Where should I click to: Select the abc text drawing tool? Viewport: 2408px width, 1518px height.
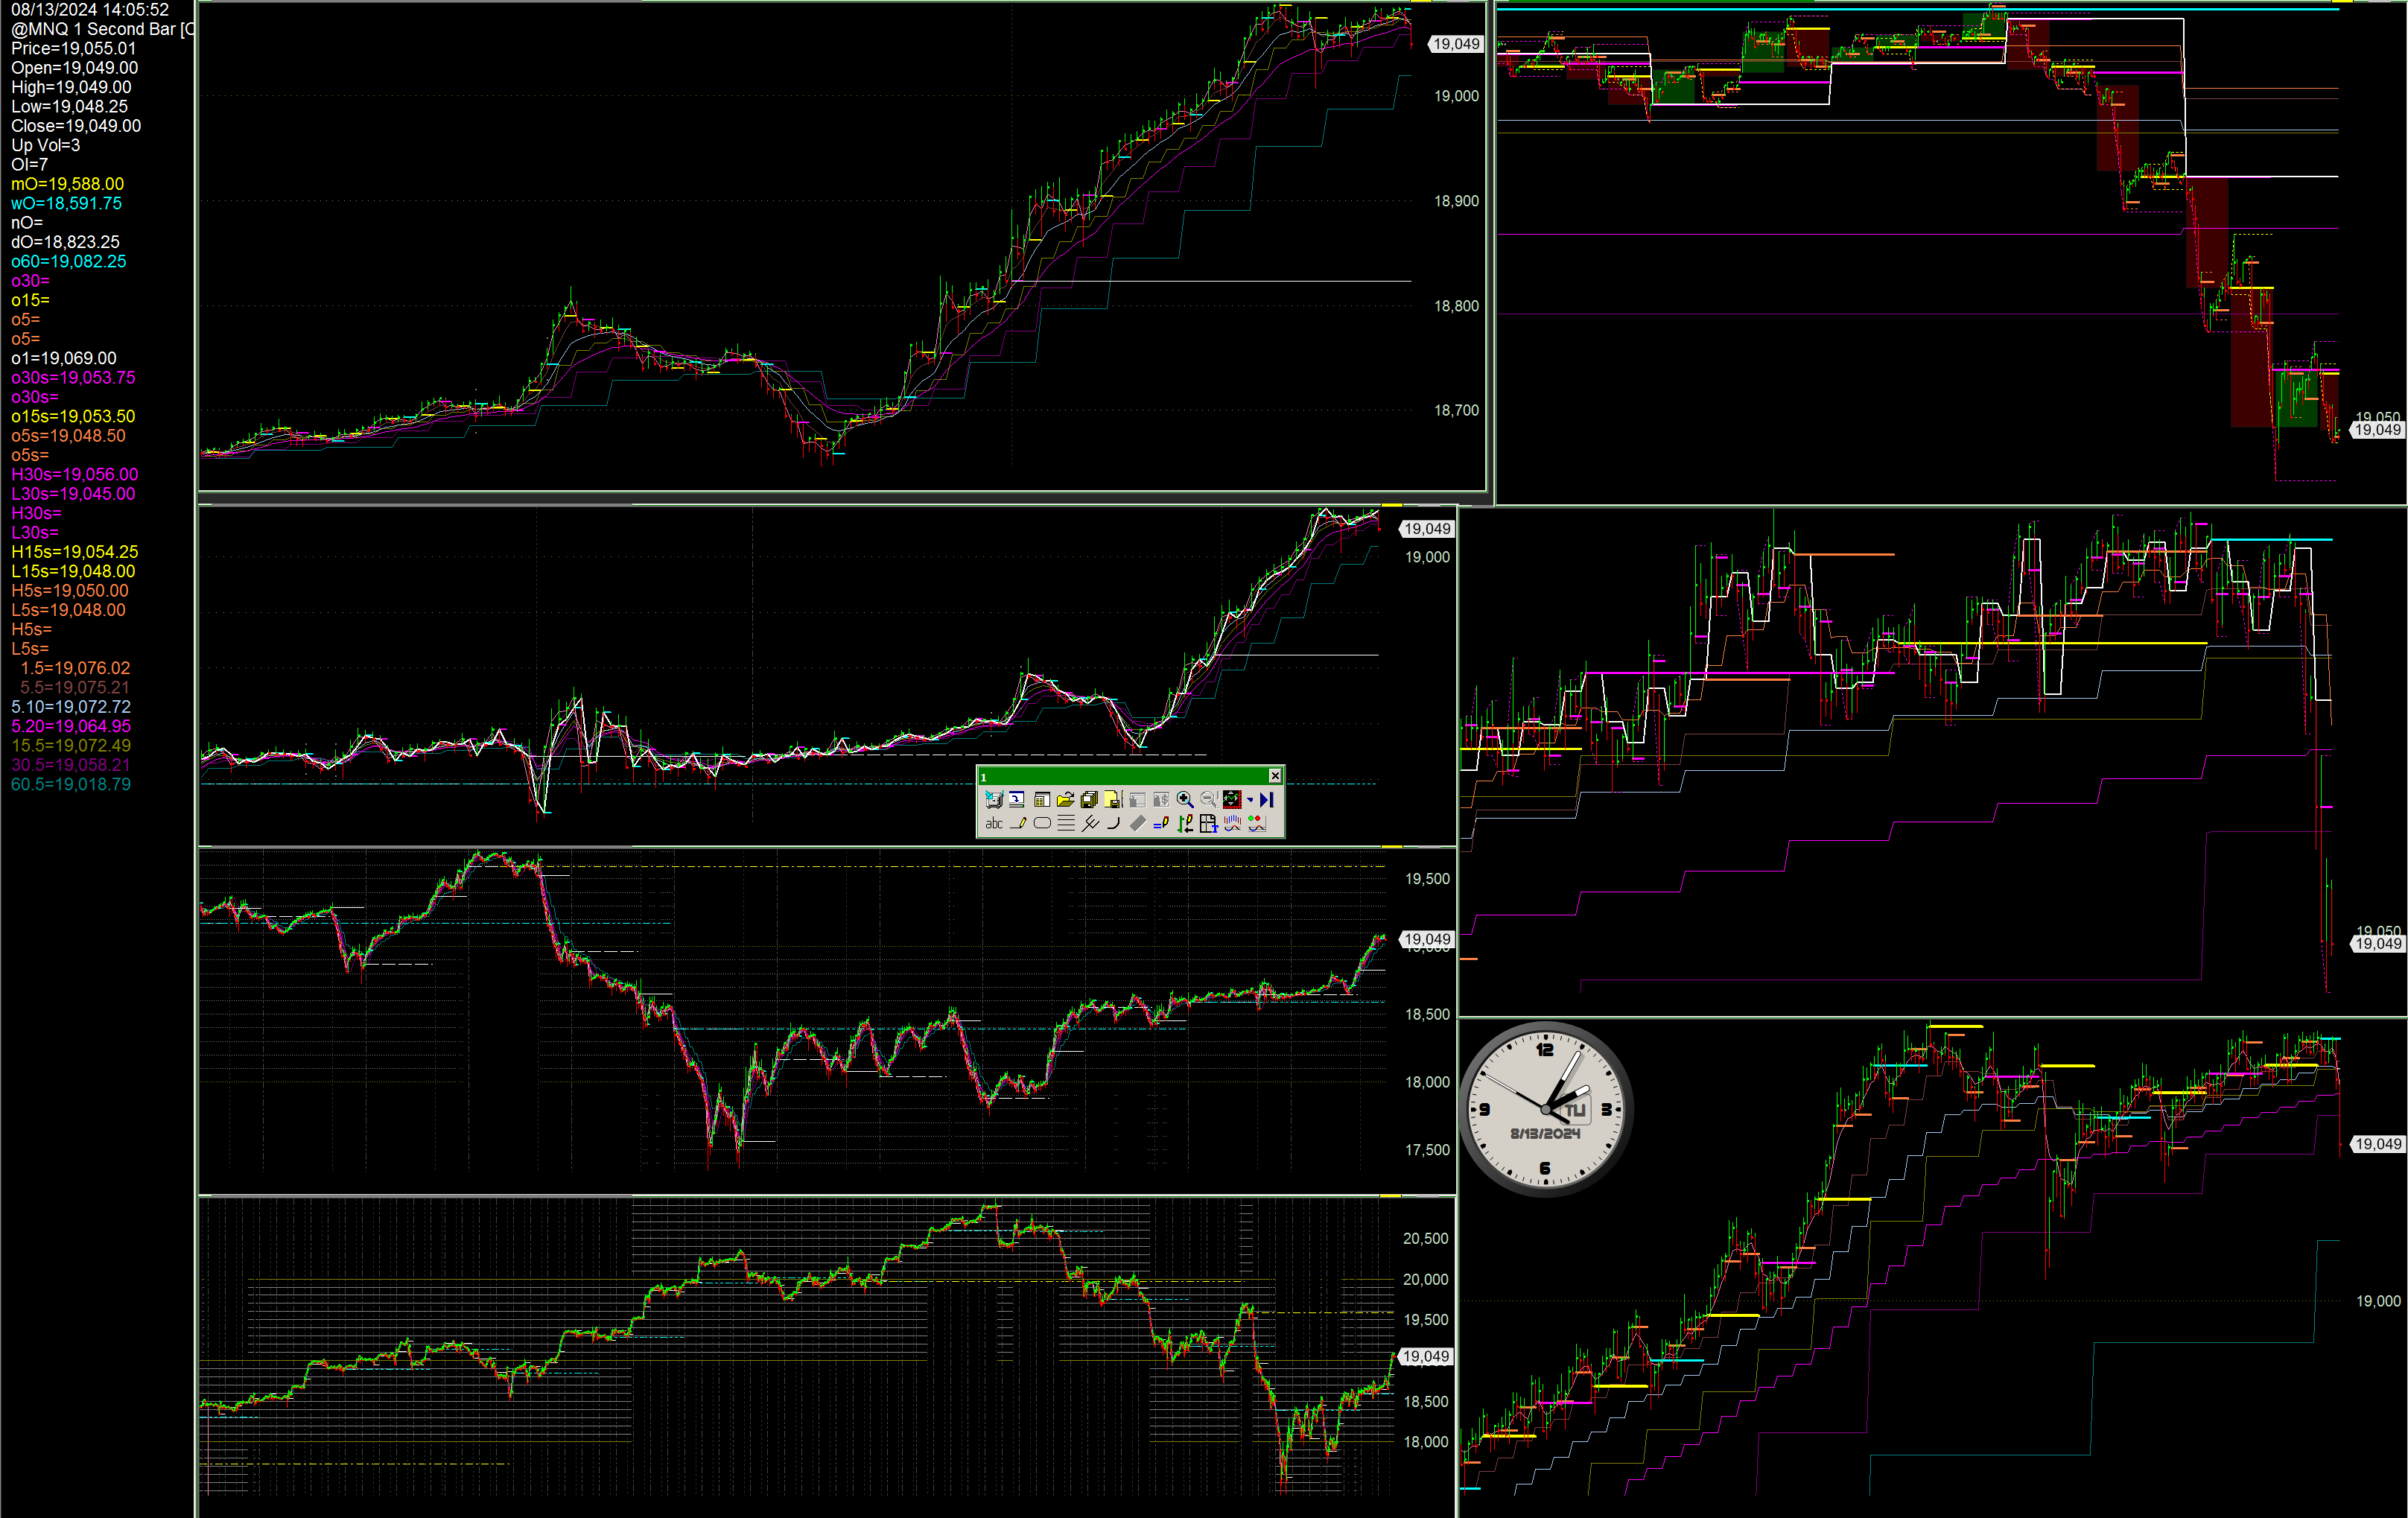click(x=994, y=824)
